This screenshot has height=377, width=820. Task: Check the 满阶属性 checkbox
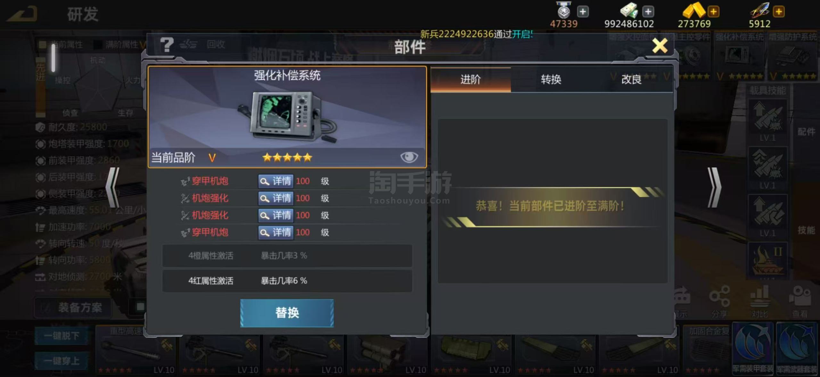point(97,45)
